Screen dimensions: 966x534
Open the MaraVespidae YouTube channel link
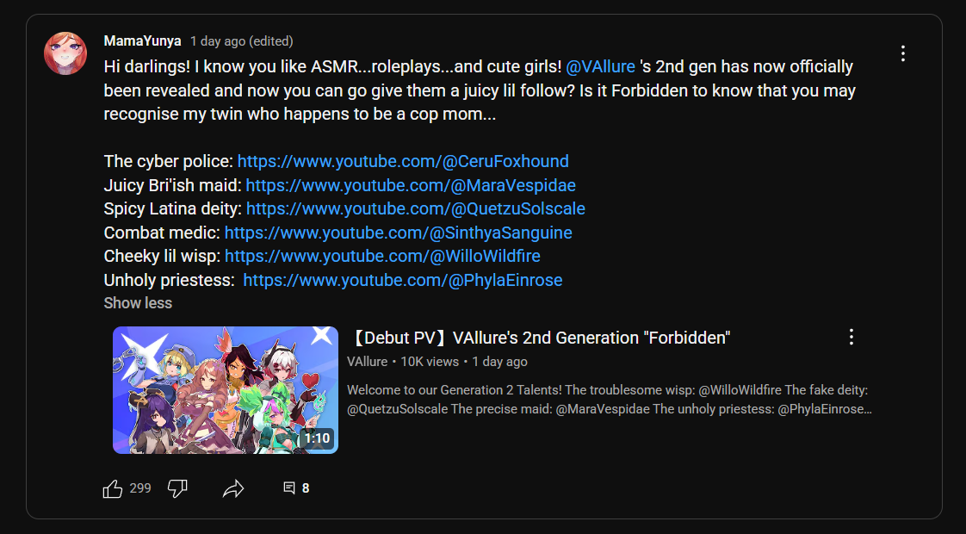point(411,185)
